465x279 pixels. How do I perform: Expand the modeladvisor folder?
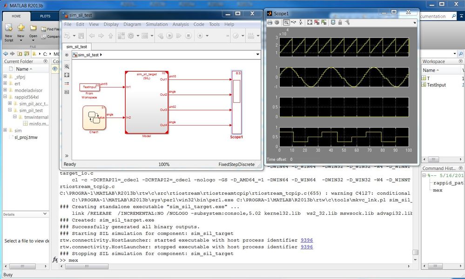coord(5,90)
